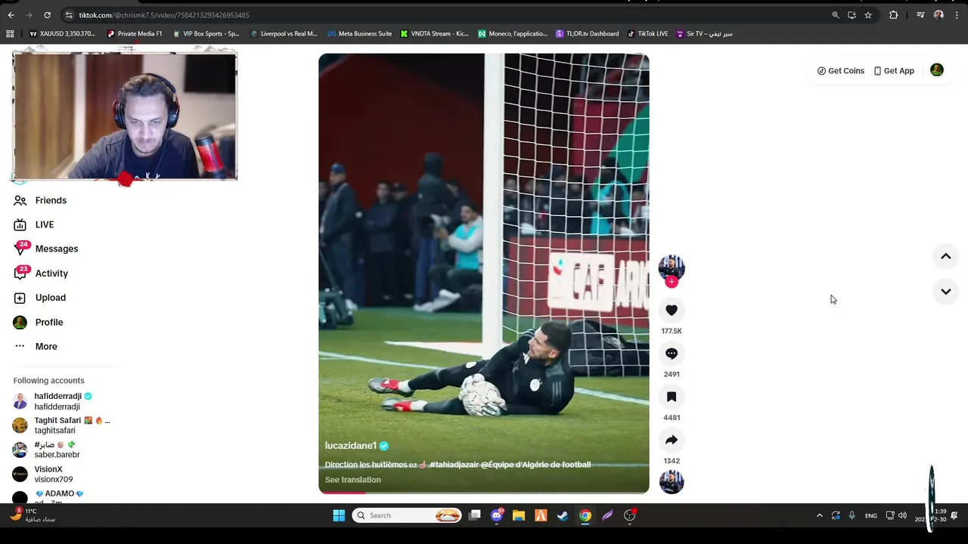The image size is (968, 544).
Task: Open the account avatar menu at top right
Action: pos(937,70)
